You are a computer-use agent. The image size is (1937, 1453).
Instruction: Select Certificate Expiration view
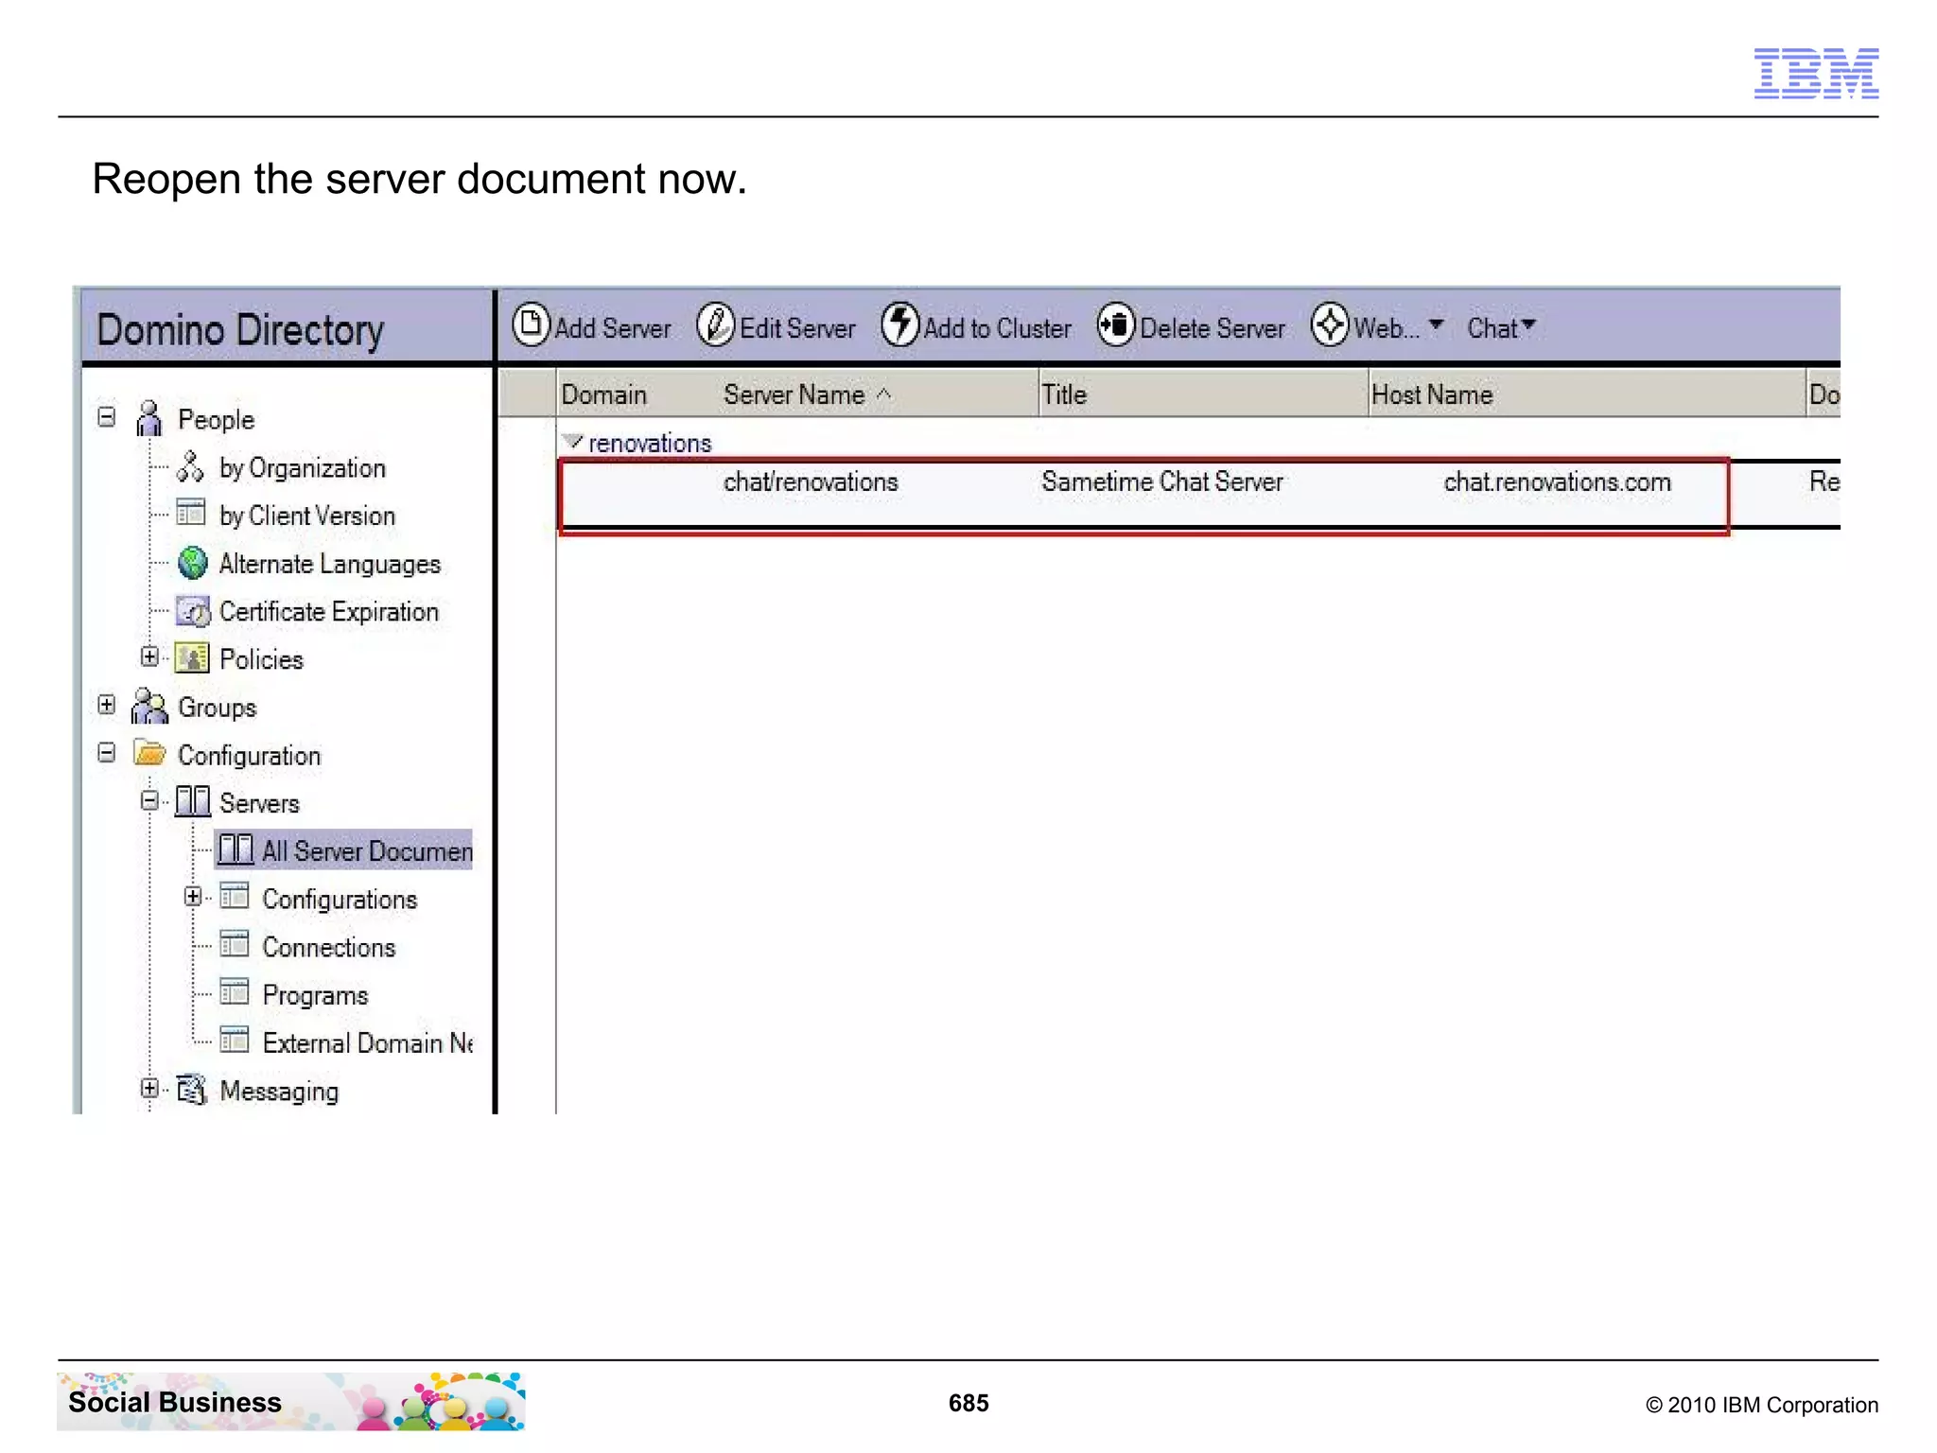[329, 612]
